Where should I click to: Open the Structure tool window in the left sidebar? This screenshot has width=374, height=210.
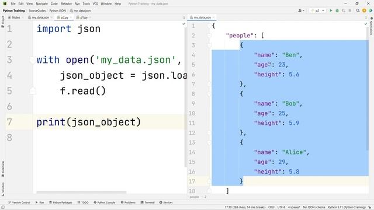(x=2, y=189)
